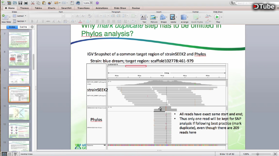Click the Save icon in toolbar
279x156 pixels.
pos(20,3)
